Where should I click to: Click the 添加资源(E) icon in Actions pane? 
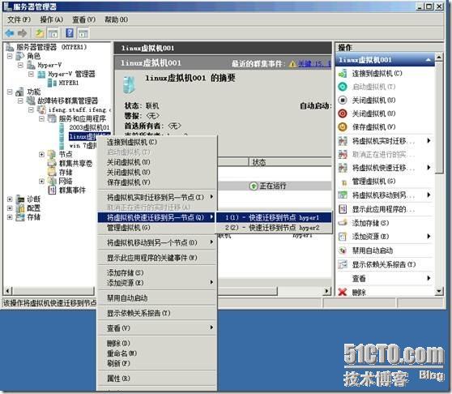(x=343, y=237)
